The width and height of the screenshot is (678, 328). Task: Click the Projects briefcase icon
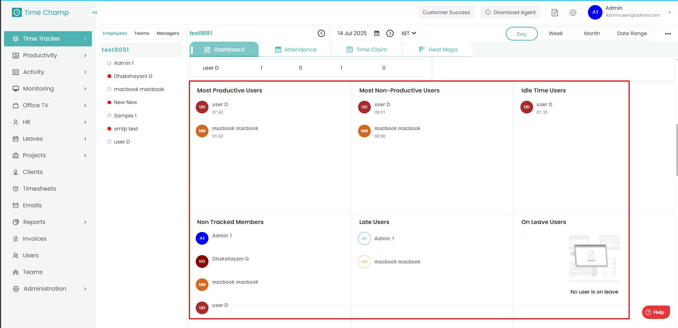(16, 155)
